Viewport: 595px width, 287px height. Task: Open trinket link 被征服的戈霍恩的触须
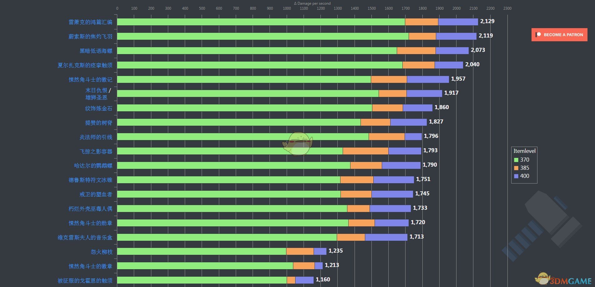[85, 280]
